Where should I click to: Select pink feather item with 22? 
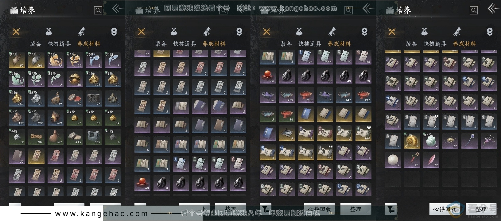click(431, 160)
